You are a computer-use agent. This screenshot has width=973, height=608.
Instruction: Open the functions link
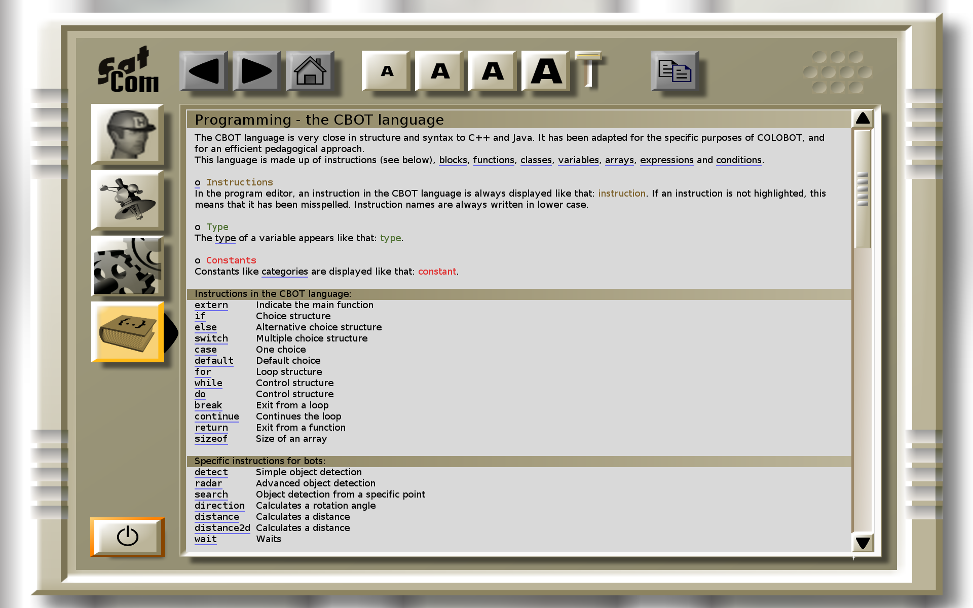coord(494,160)
